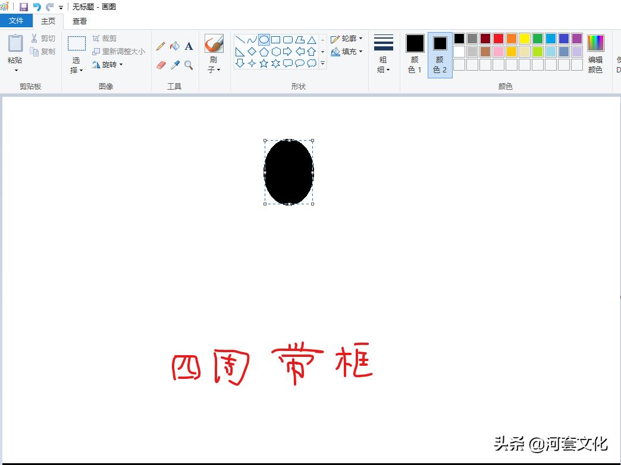
Task: Activate the Magnifier tool
Action: tap(189, 64)
